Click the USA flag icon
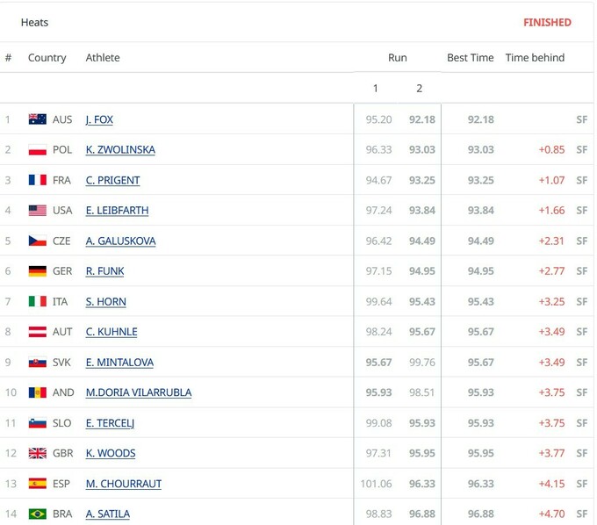The image size is (597, 525). pyautogui.click(x=37, y=211)
